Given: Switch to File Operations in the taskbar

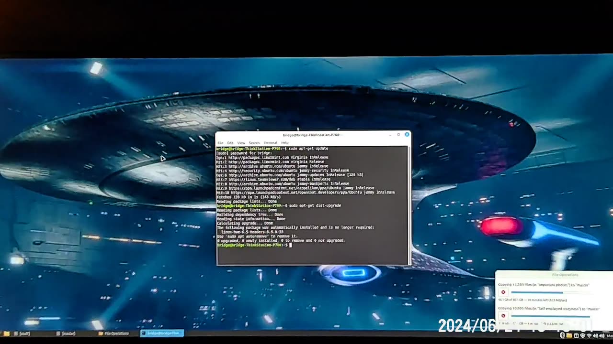Looking at the screenshot, I should click(x=114, y=333).
